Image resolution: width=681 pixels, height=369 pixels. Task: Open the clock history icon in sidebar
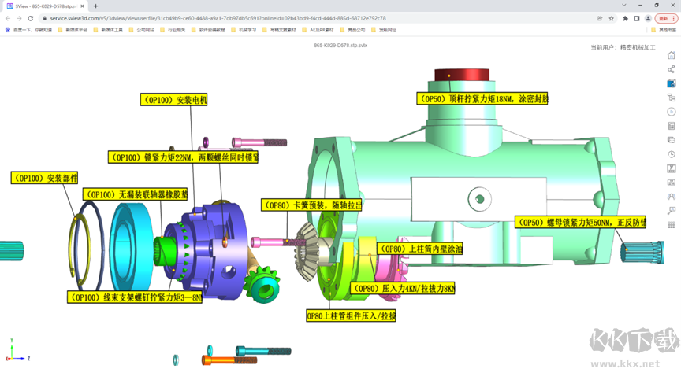(671, 154)
